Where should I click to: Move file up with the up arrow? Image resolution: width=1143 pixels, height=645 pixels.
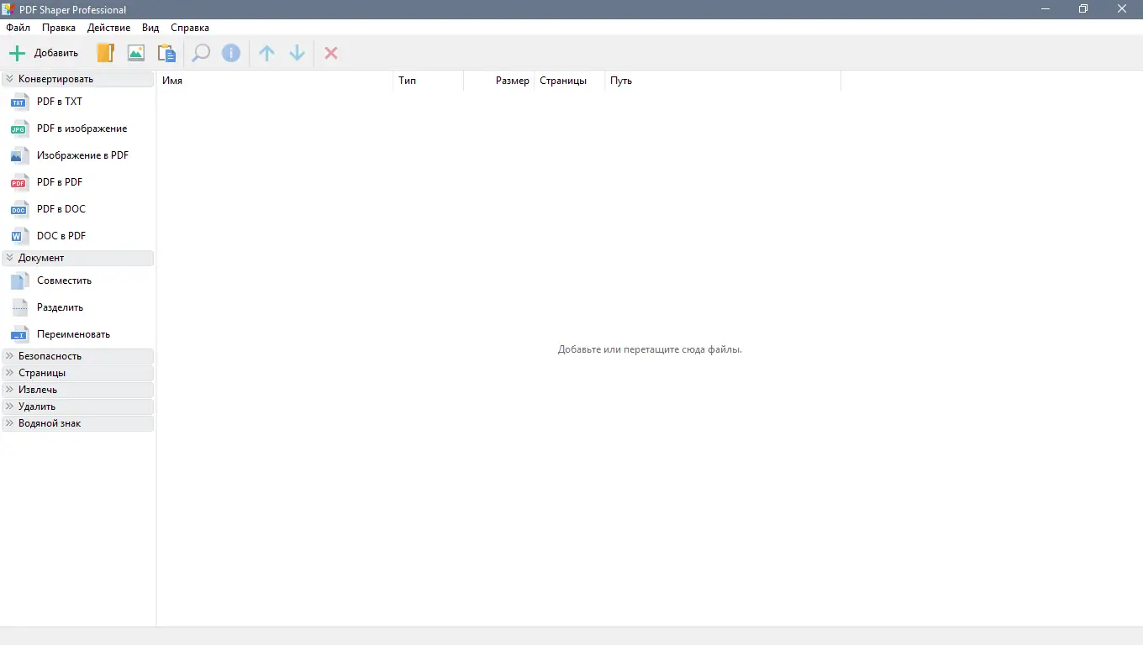(266, 53)
